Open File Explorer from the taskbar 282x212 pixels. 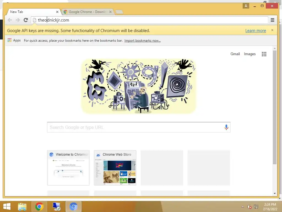click(22, 206)
